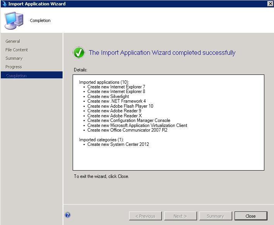Click 'Create new System Center 2012' entry

118,144
